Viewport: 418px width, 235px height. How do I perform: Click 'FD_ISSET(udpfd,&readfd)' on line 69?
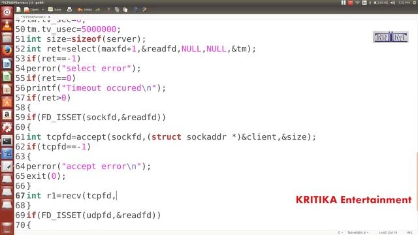tap(99, 215)
